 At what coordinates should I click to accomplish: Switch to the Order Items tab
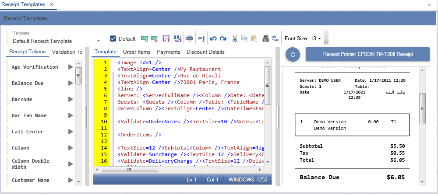pos(137,52)
